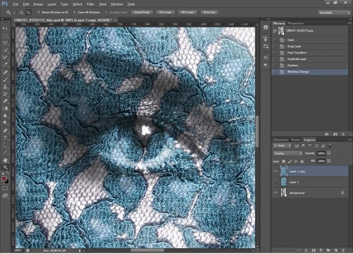
Task: Show the hidden Layer 1
Action: (275, 182)
